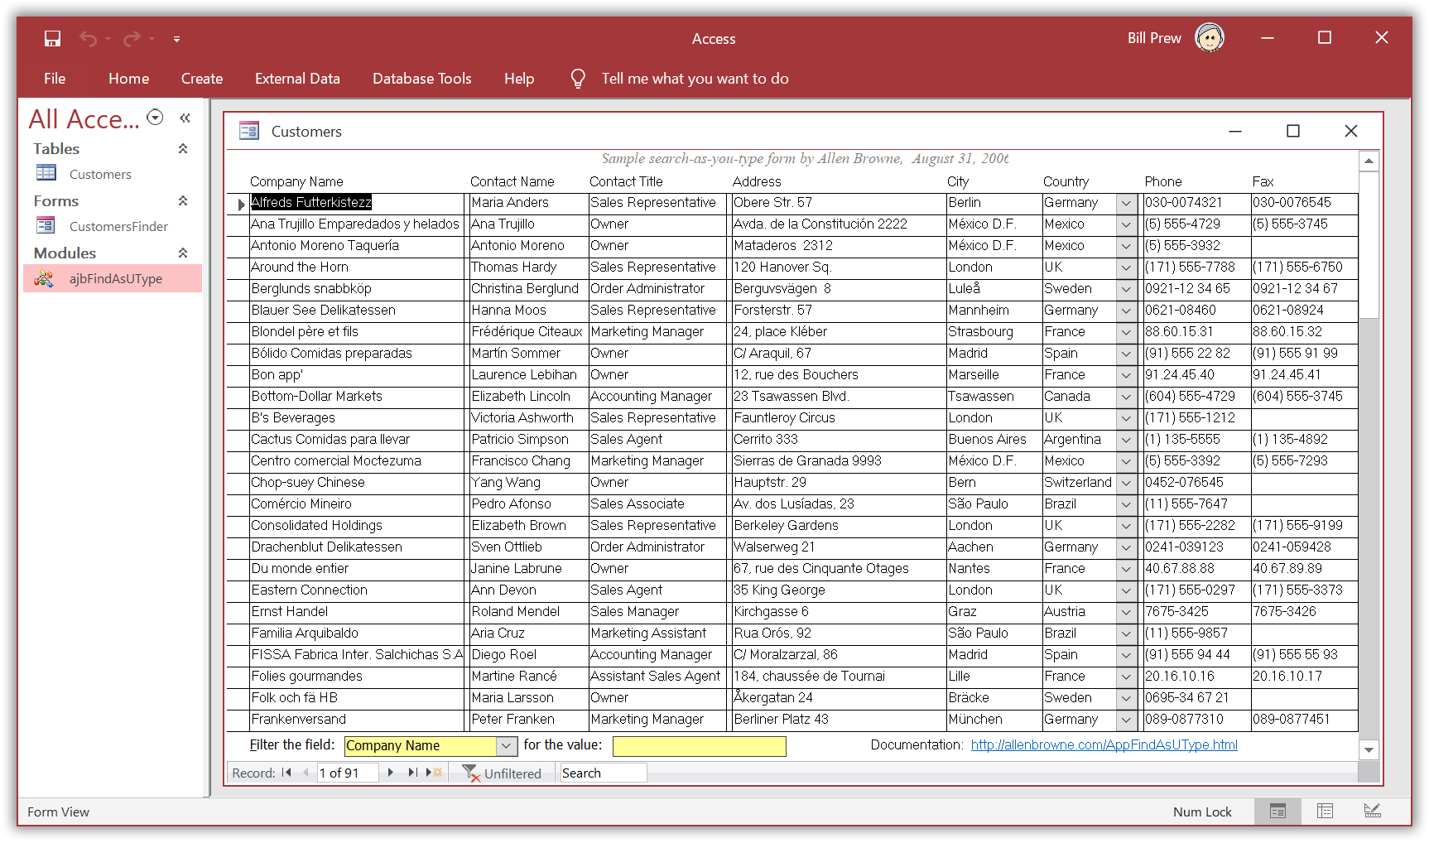The image size is (1429, 843).
Task: Open the allenbrowne.com documentation link
Action: pos(1104,745)
